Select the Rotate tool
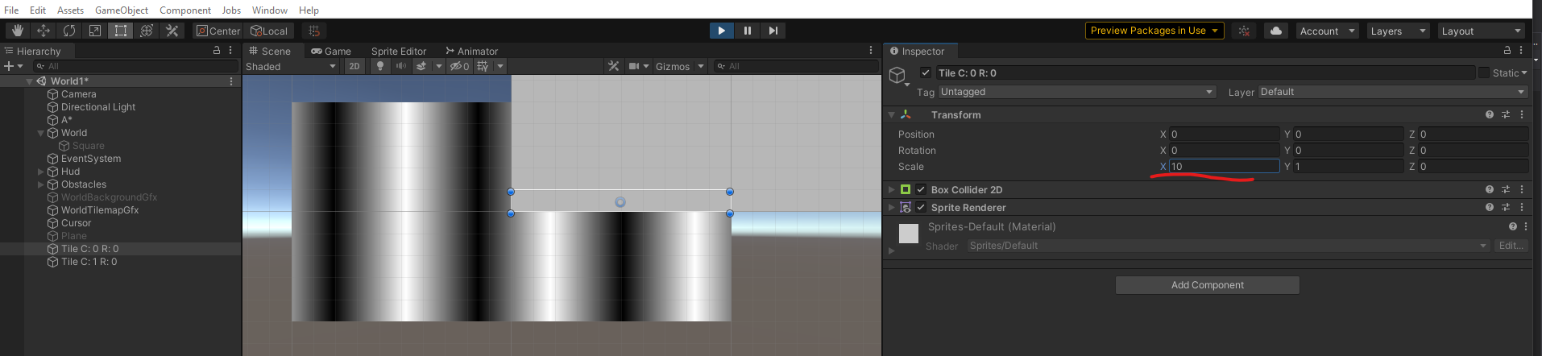This screenshot has height=356, width=1542. (69, 31)
